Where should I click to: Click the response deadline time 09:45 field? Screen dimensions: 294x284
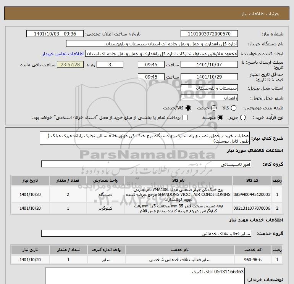[x=151, y=64]
